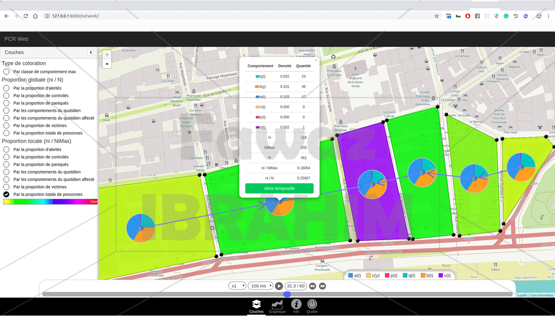Step simulation forward

[x=322, y=286]
